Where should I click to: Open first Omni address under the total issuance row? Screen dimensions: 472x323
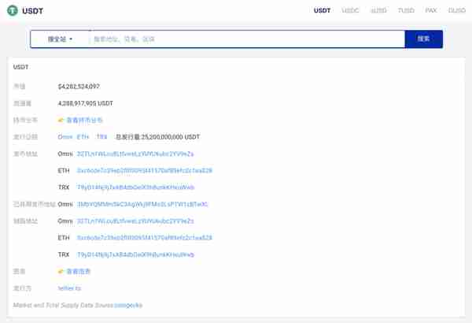click(x=135, y=154)
